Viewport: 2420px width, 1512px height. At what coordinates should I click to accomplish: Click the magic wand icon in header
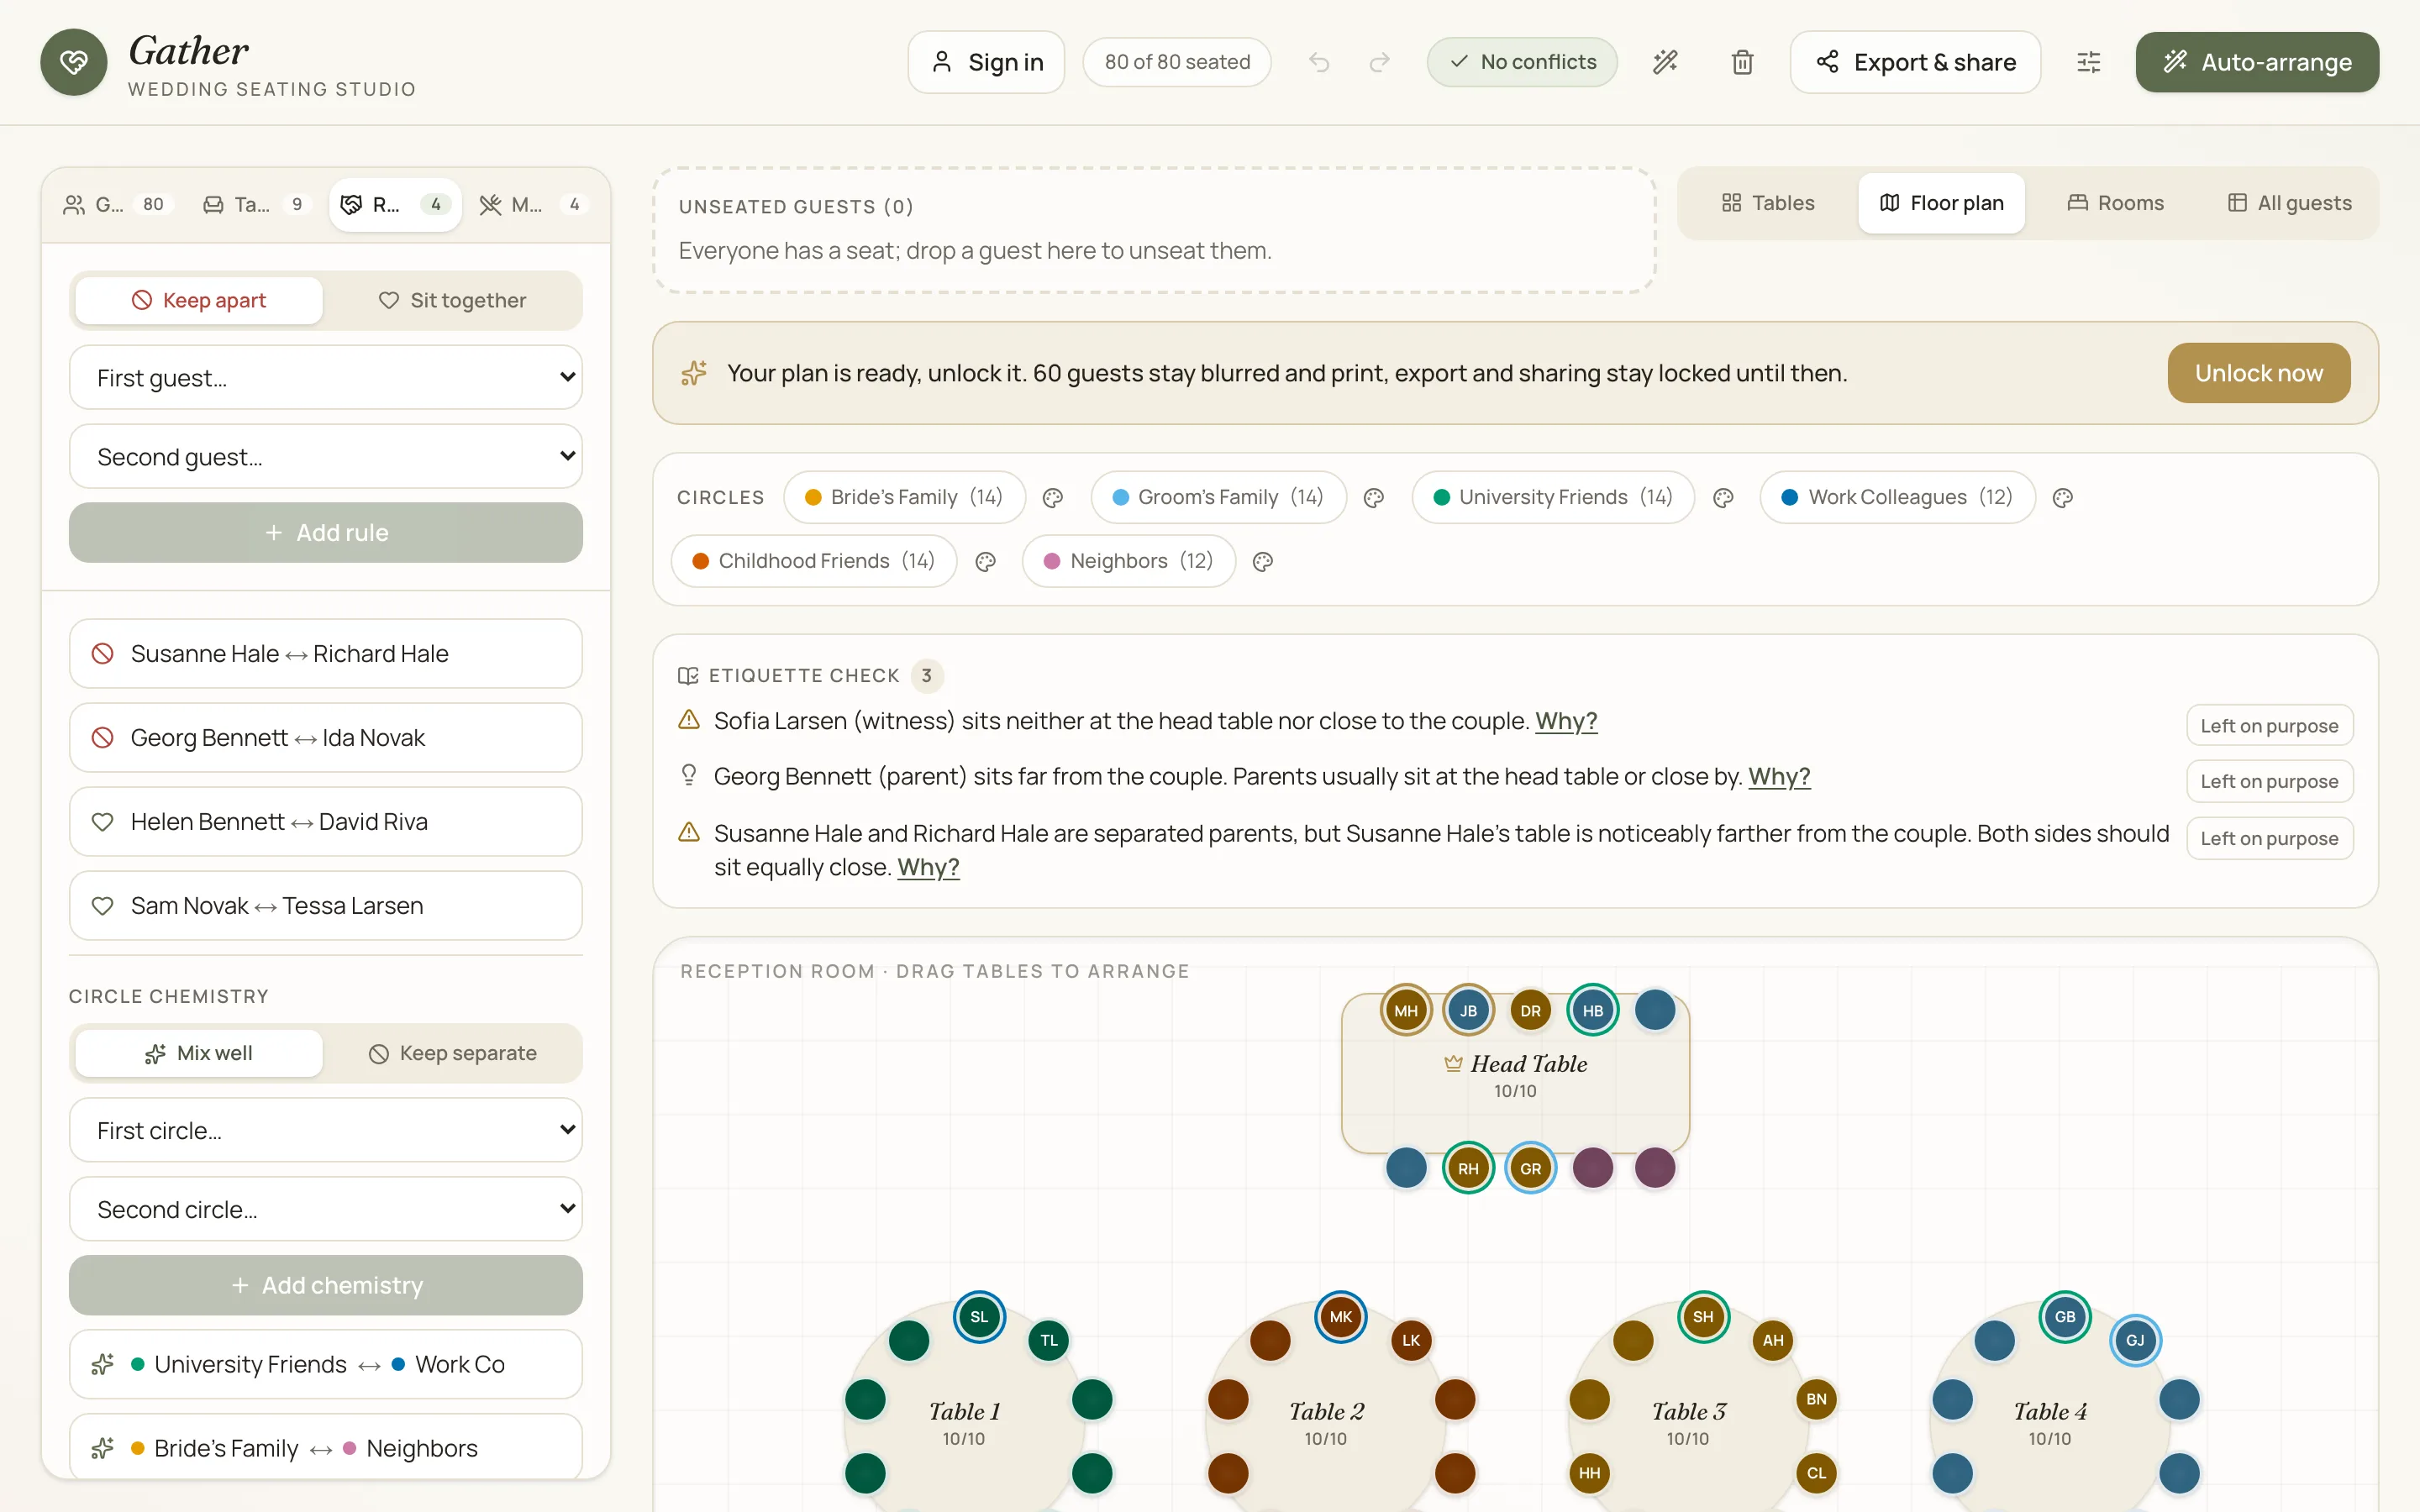coord(1665,62)
